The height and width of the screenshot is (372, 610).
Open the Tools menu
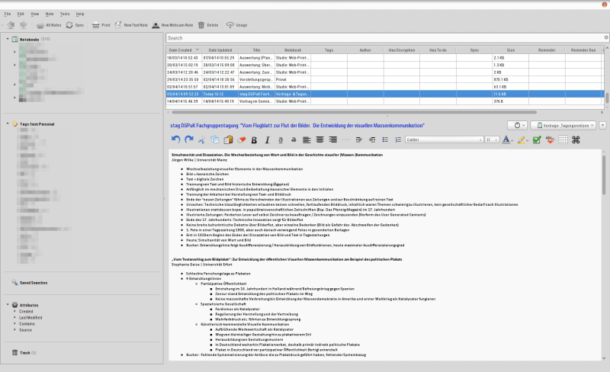pos(64,14)
